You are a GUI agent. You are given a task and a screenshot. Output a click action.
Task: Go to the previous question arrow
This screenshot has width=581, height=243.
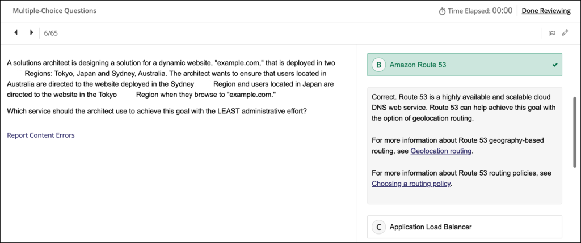click(16, 33)
